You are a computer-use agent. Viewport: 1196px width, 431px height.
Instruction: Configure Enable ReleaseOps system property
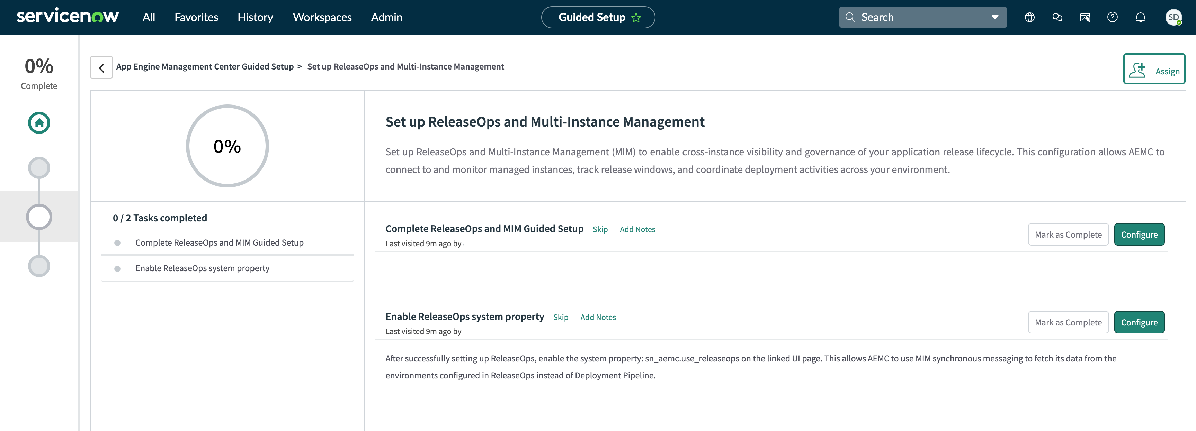click(x=1139, y=322)
